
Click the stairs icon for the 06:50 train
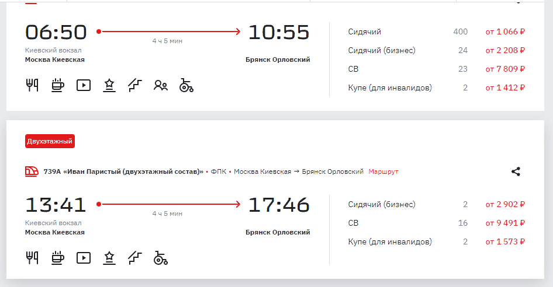[135, 85]
